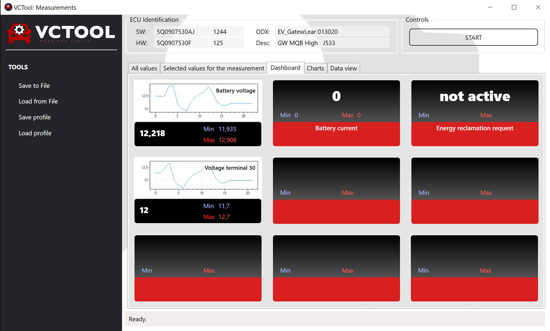Go to the Charts tab
The image size is (550, 331).
(315, 68)
